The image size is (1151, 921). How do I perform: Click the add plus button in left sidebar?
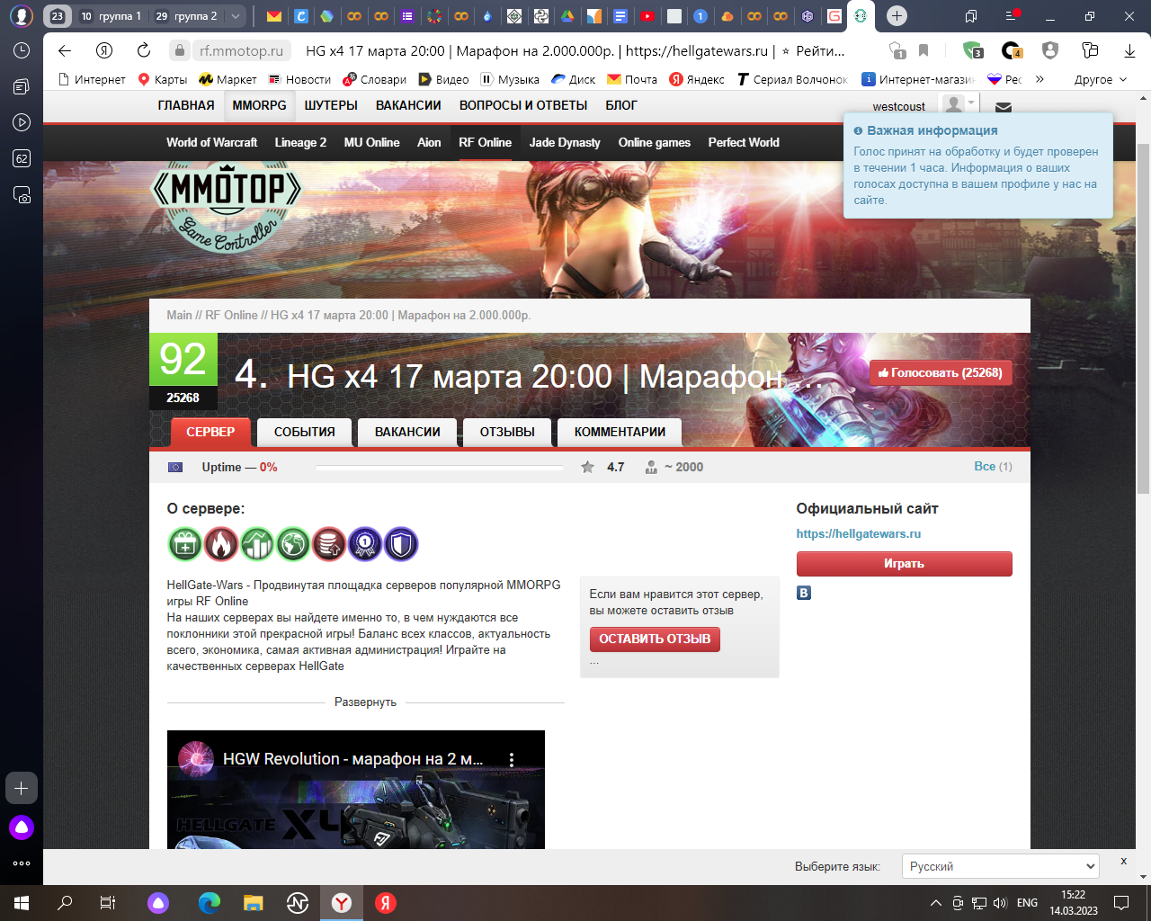[22, 788]
